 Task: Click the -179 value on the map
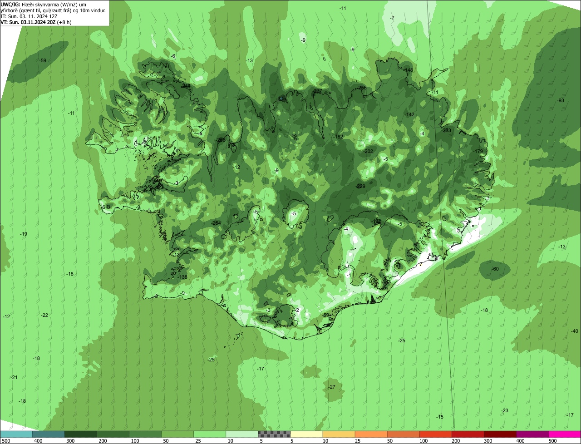coord(478,151)
